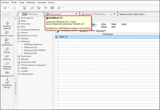This screenshot has height=110, width=160.
Task: Open the help icon dropdown arrow
Action: click(x=63, y=8)
